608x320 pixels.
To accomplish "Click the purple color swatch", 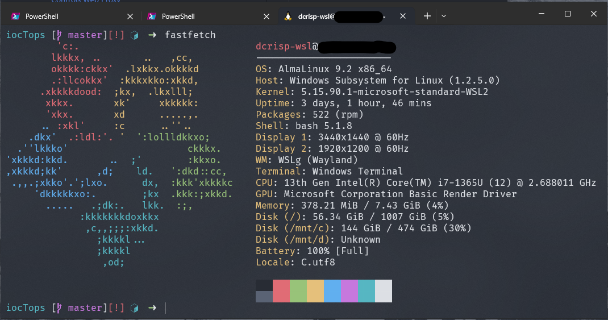I will point(349,291).
